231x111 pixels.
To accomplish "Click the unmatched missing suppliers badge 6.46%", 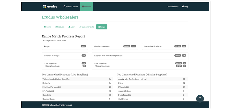I will point(179,66).
